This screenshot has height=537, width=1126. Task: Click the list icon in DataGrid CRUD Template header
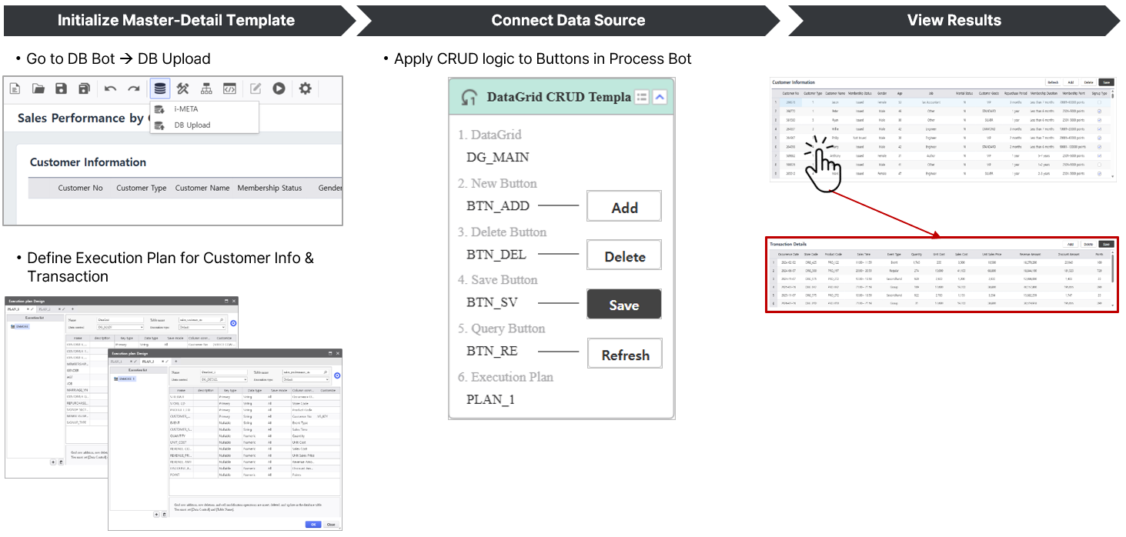click(642, 97)
